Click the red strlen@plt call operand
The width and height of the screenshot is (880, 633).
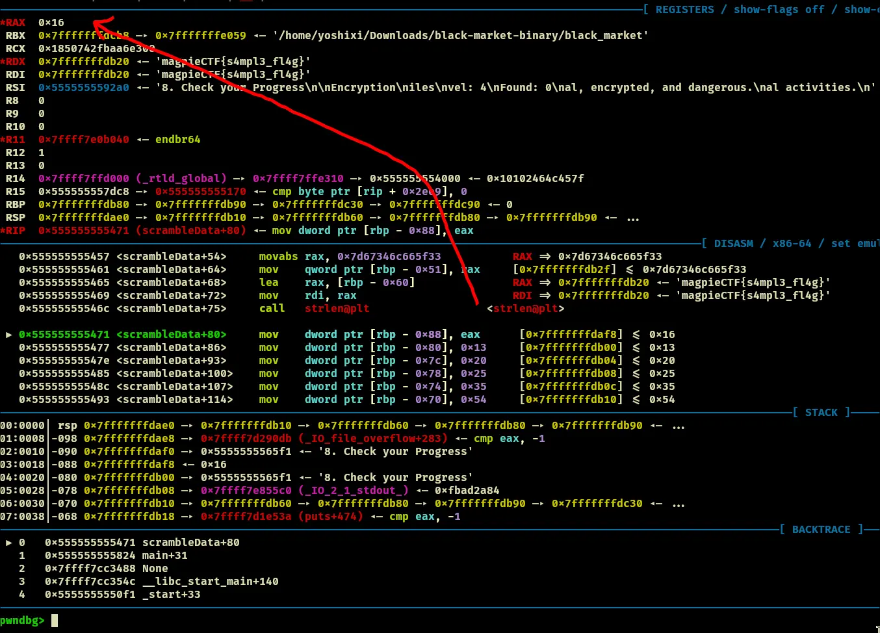(337, 309)
